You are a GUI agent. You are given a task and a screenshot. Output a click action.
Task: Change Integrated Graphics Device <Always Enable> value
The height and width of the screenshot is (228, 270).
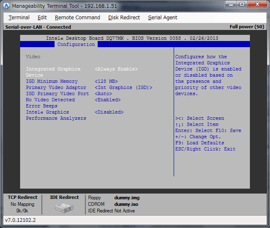[x=116, y=69]
